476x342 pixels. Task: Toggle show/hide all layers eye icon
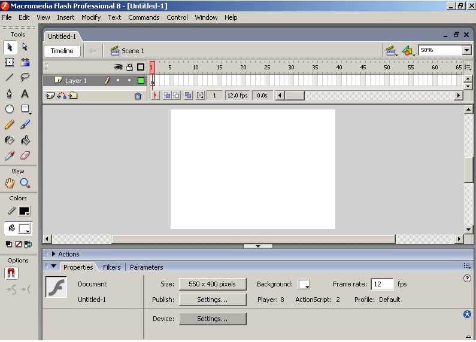pyautogui.click(x=118, y=67)
